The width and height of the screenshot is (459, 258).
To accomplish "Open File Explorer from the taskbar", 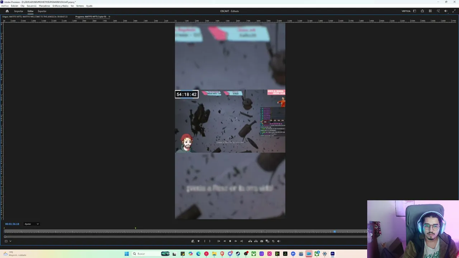I will click(214, 254).
